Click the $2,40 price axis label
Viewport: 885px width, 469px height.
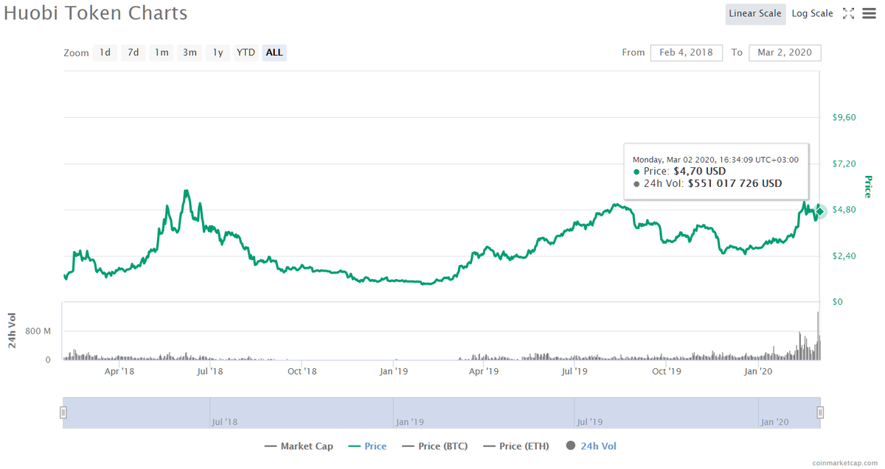[x=844, y=255]
